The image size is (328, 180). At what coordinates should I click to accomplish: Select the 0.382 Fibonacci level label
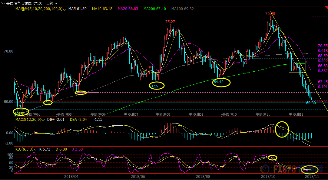click(323, 70)
